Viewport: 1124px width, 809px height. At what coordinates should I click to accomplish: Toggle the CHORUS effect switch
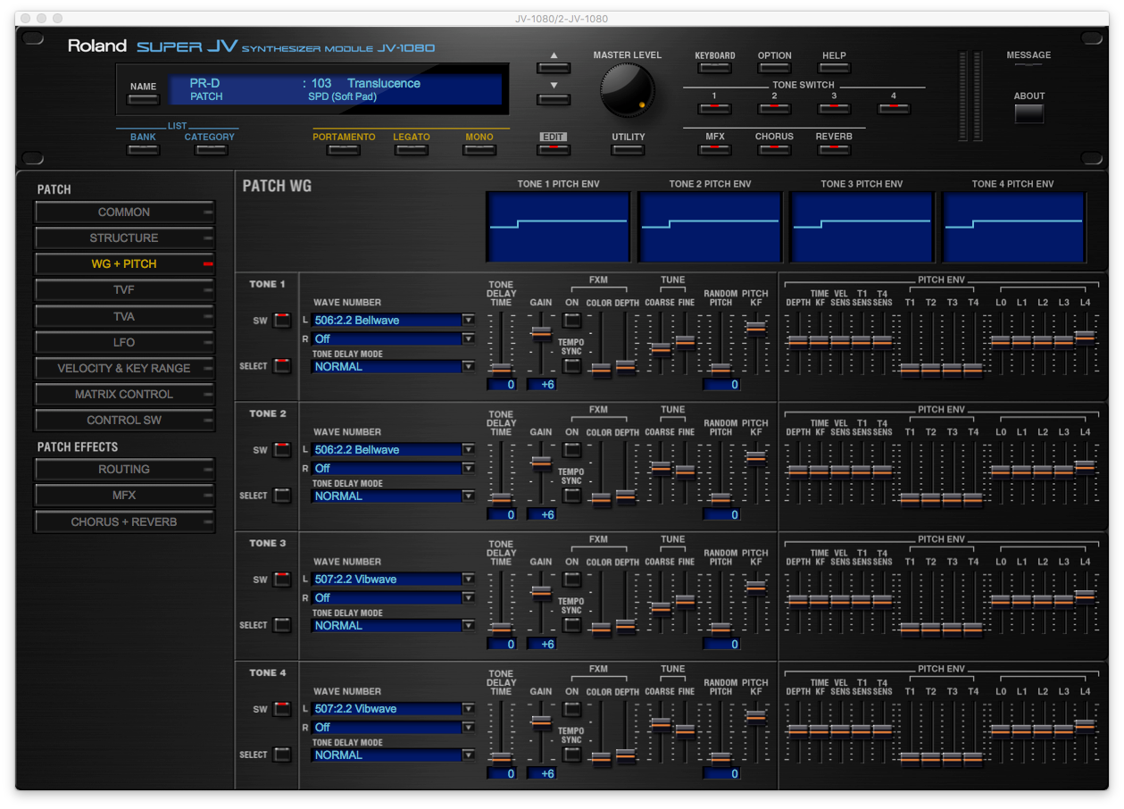[774, 150]
